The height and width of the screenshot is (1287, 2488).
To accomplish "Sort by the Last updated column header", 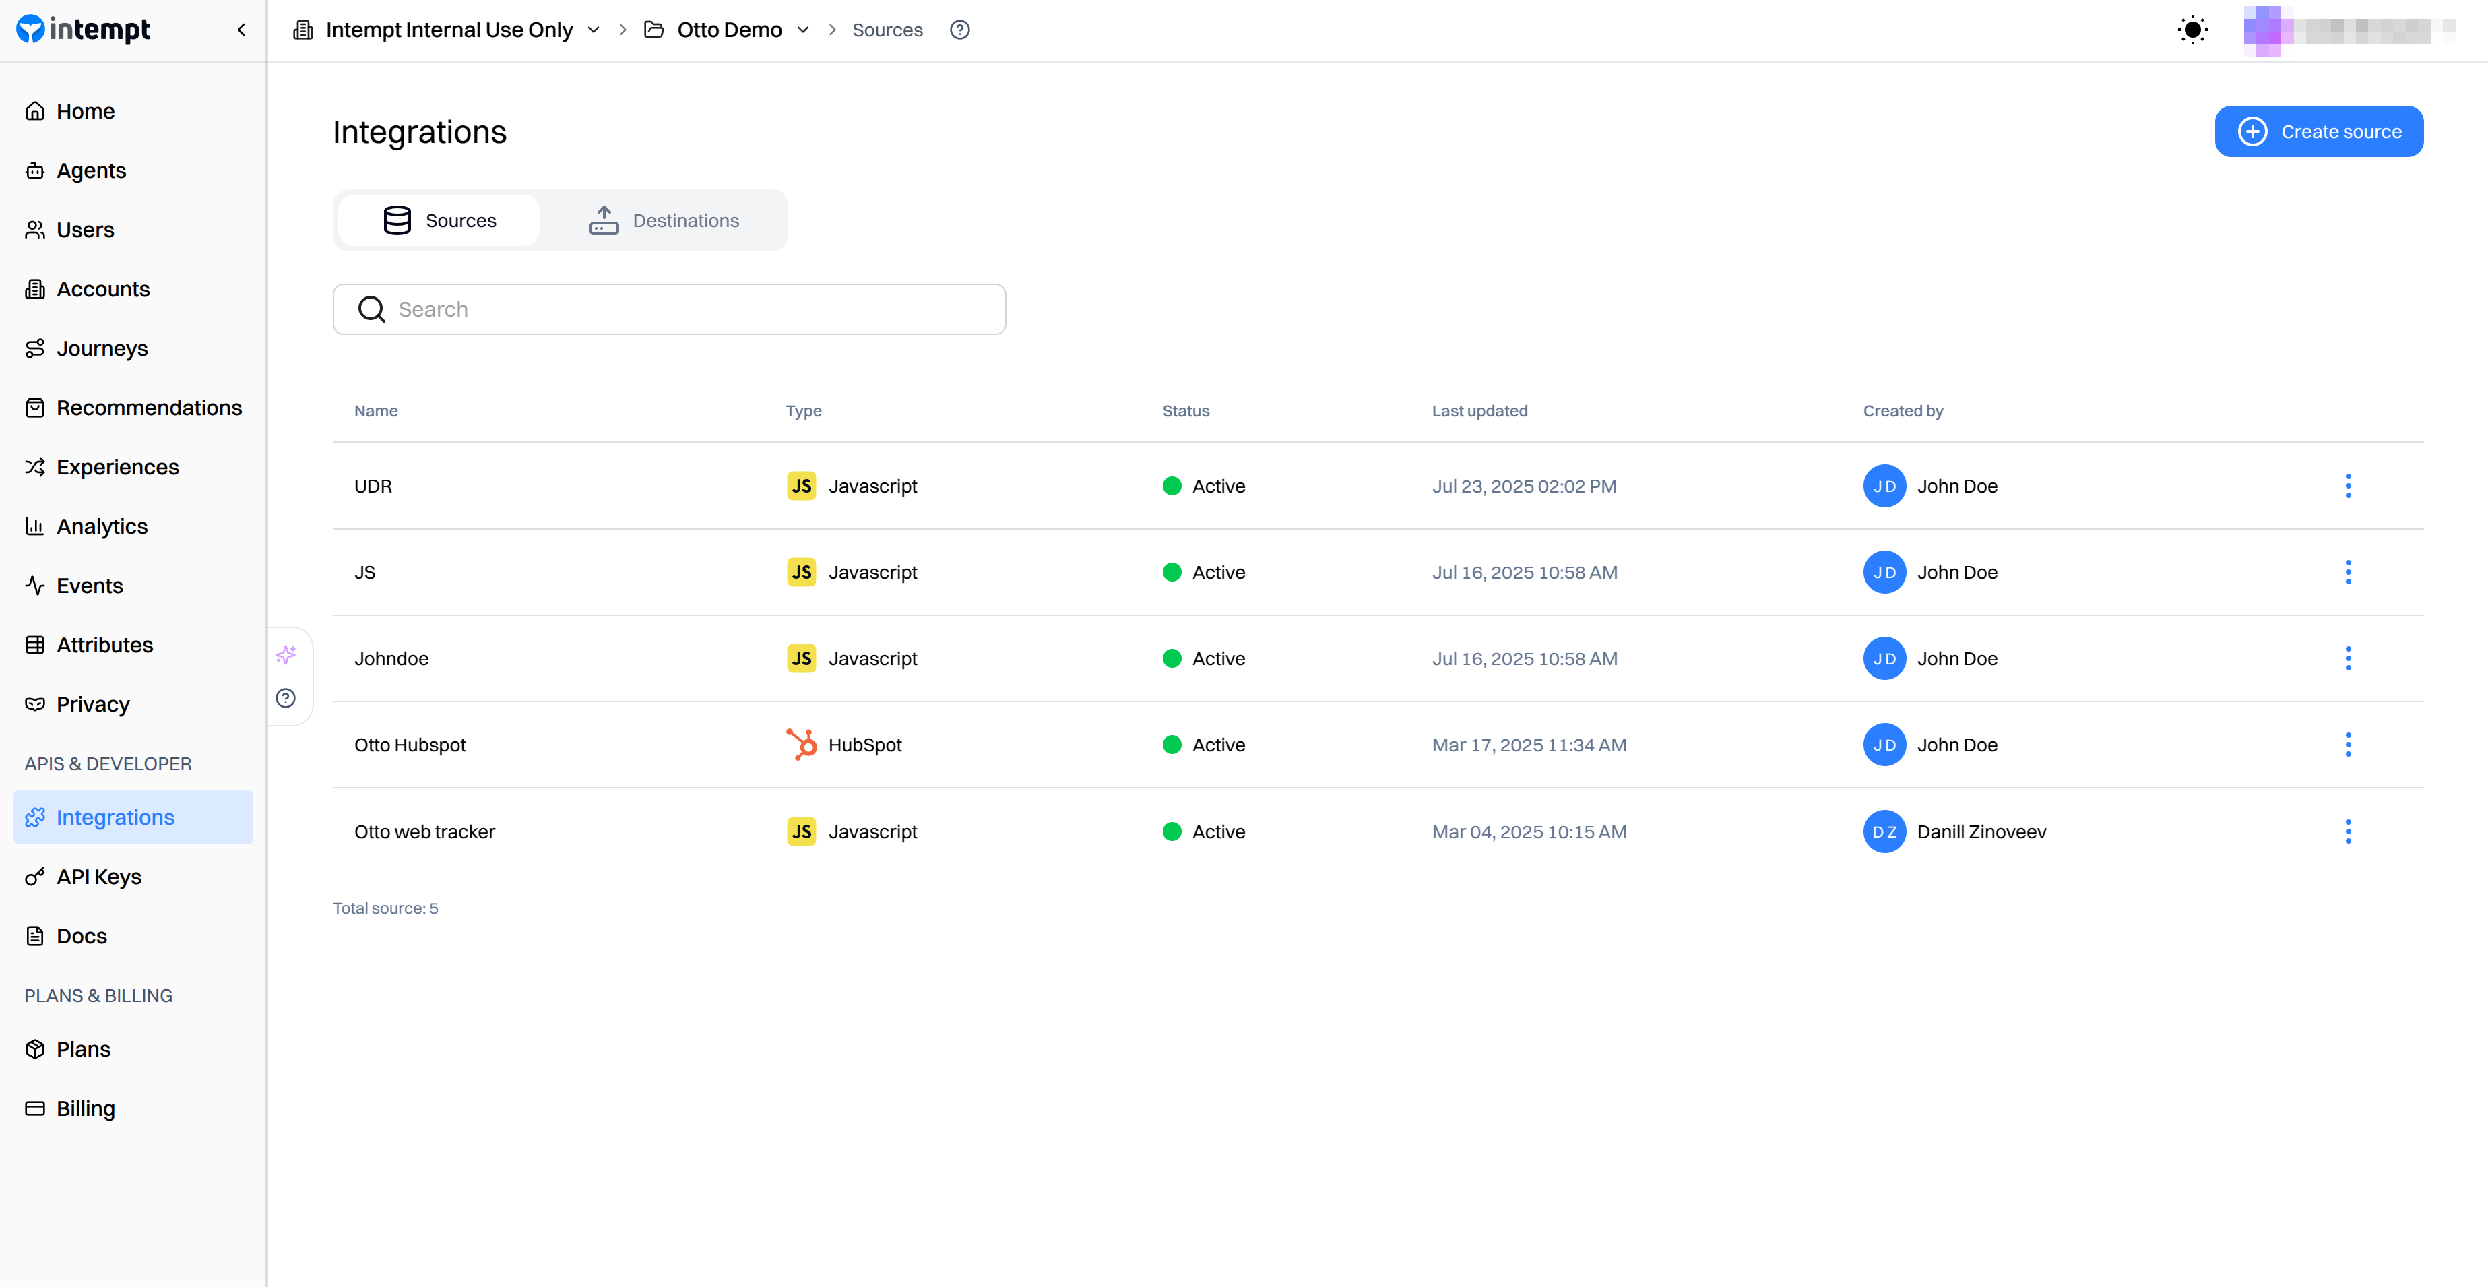I will click(1479, 410).
